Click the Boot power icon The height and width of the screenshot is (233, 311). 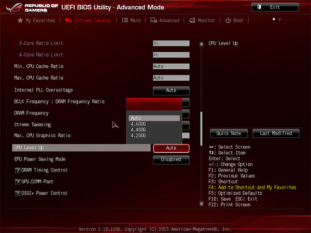click(x=228, y=20)
